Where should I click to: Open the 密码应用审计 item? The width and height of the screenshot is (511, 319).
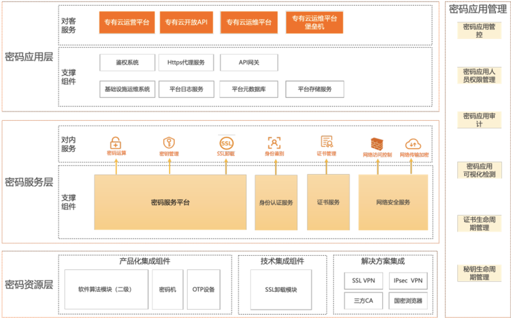[x=479, y=120]
